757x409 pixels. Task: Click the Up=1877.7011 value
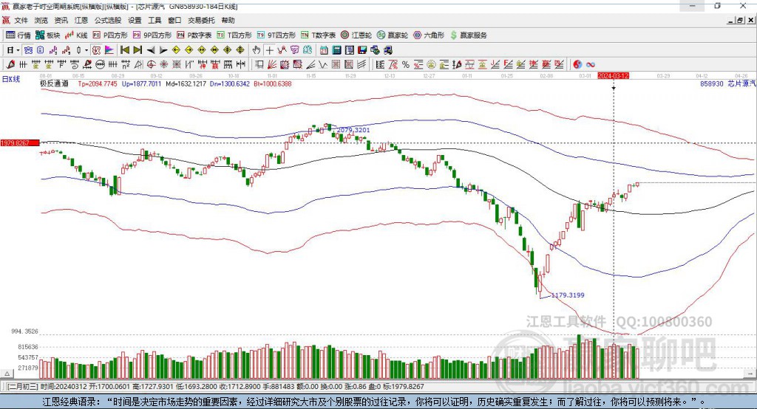(141, 84)
